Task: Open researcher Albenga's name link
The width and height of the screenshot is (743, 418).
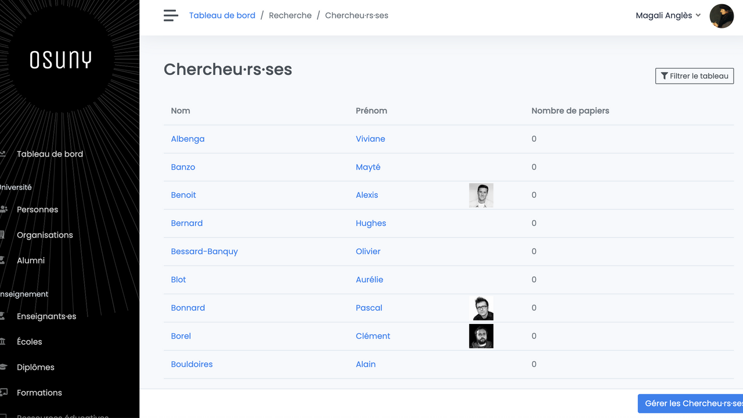Action: coord(187,139)
